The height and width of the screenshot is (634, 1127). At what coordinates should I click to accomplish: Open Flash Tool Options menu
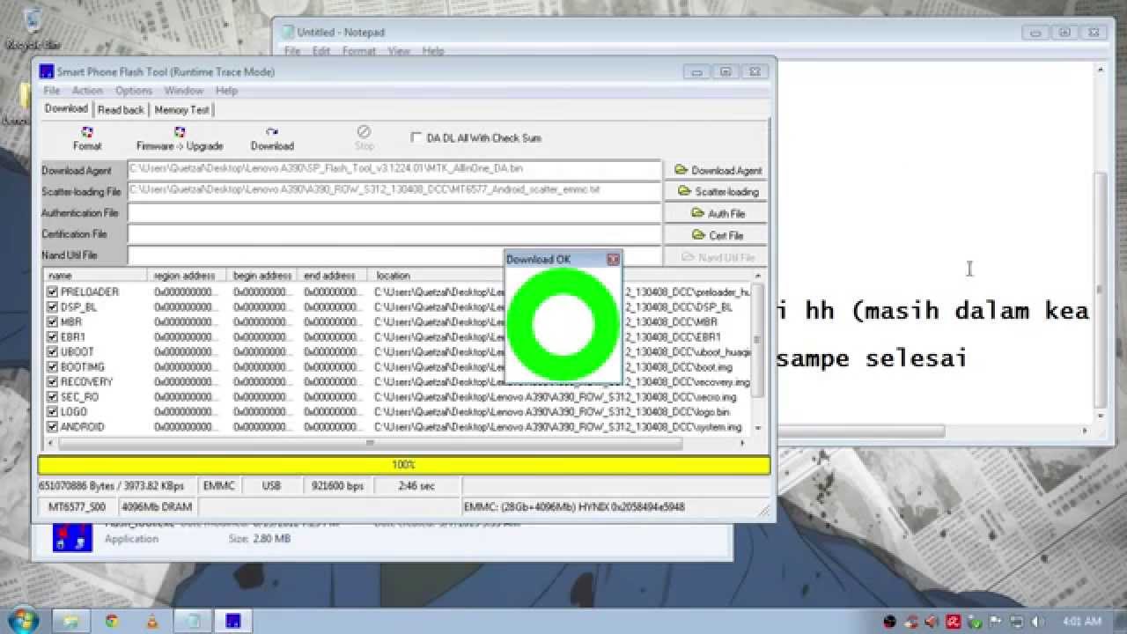[x=134, y=91]
